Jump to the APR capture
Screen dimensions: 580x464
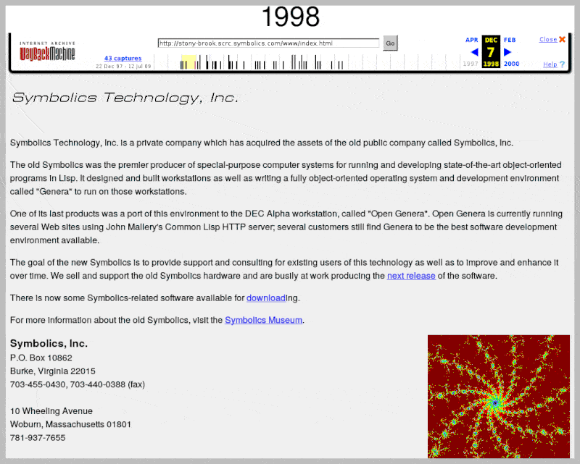(472, 40)
